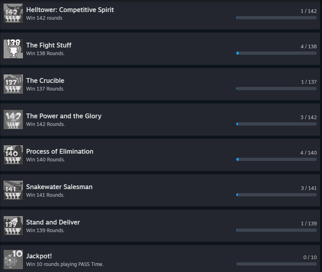
Task: Click the Helltower: Competitive Spirit title
Action: tap(70, 10)
